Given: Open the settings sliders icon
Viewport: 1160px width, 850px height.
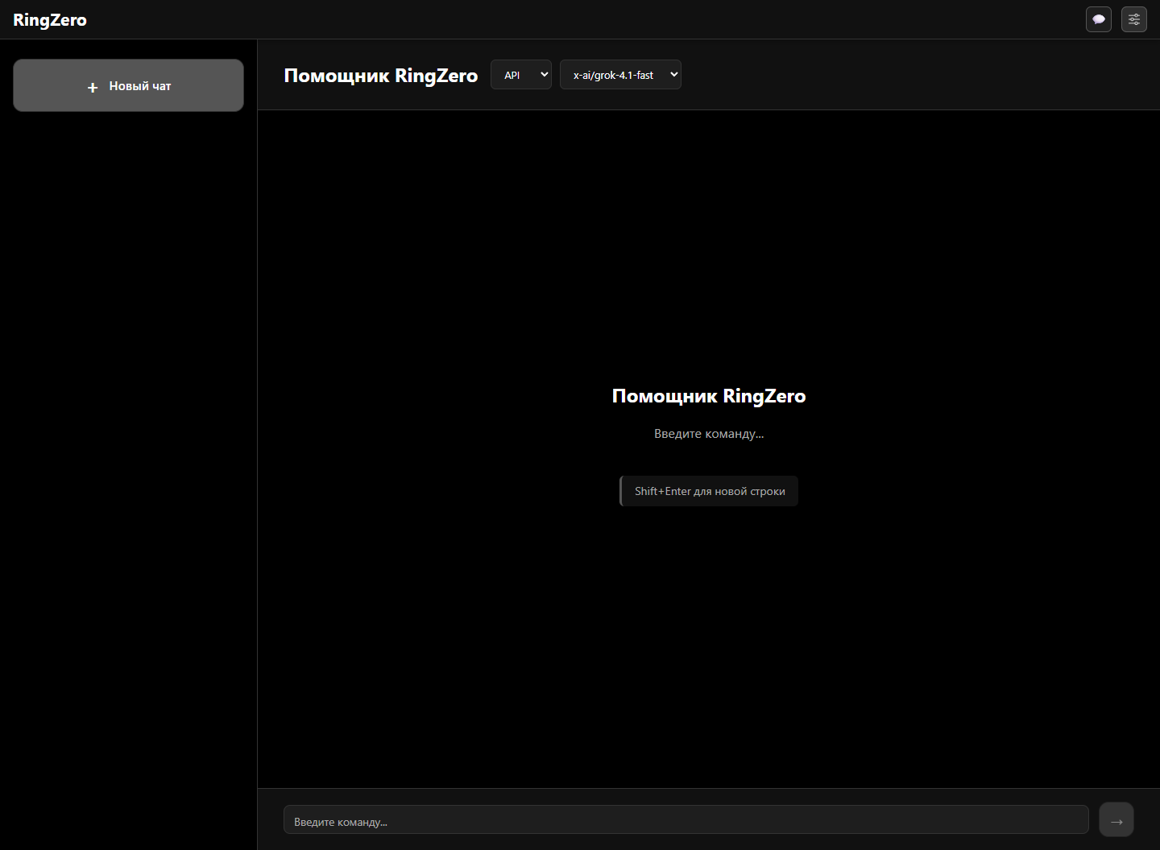Looking at the screenshot, I should point(1133,19).
